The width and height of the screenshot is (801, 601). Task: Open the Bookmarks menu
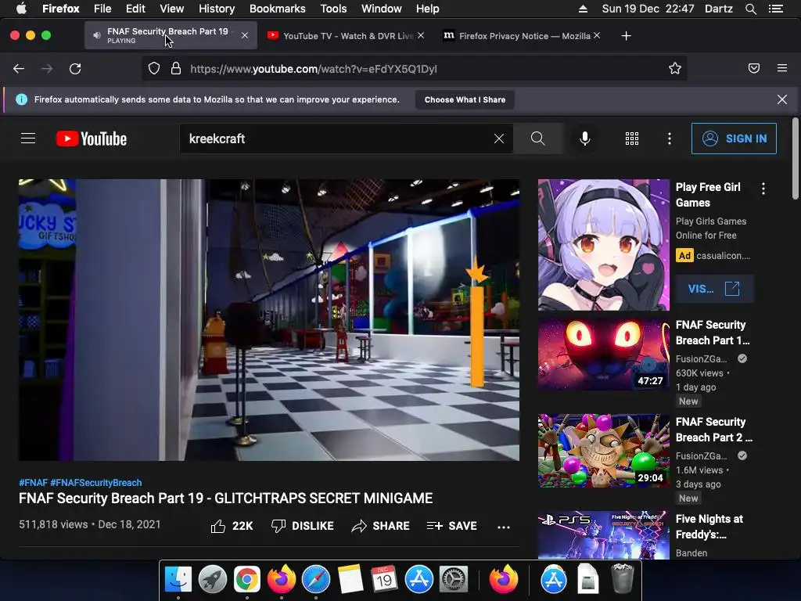(278, 9)
